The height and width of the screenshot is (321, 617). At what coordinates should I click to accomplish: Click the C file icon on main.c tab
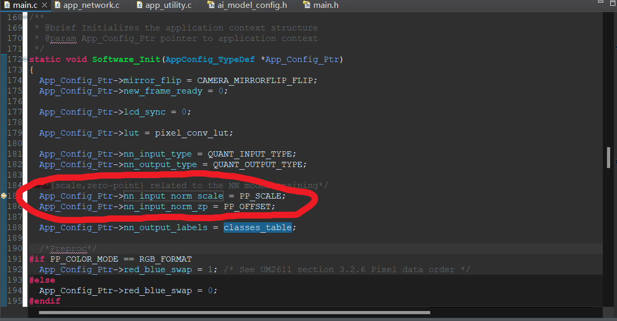click(7, 5)
